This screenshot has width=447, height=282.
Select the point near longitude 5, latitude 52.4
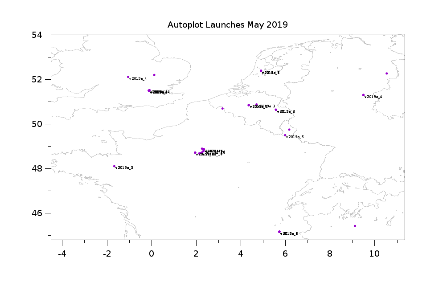point(261,71)
